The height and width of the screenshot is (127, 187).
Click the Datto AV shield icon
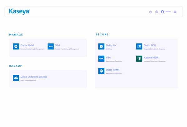click(101, 46)
